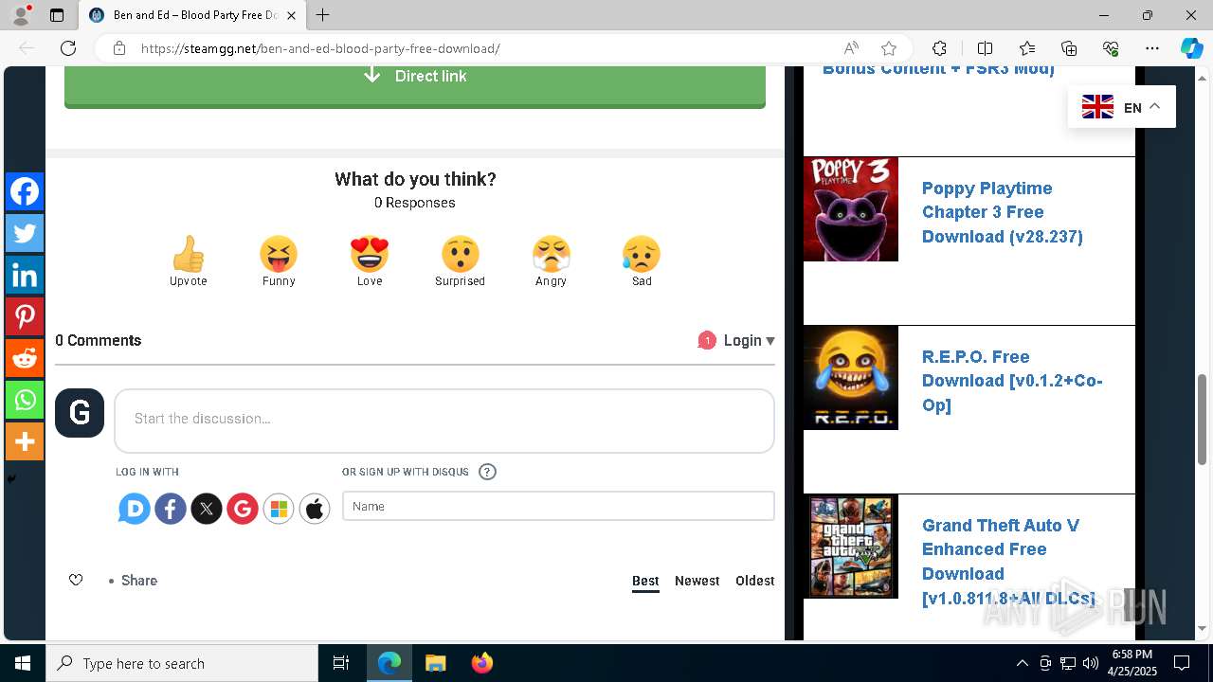Log in with Apple icon
1213x682 pixels.
315,509
